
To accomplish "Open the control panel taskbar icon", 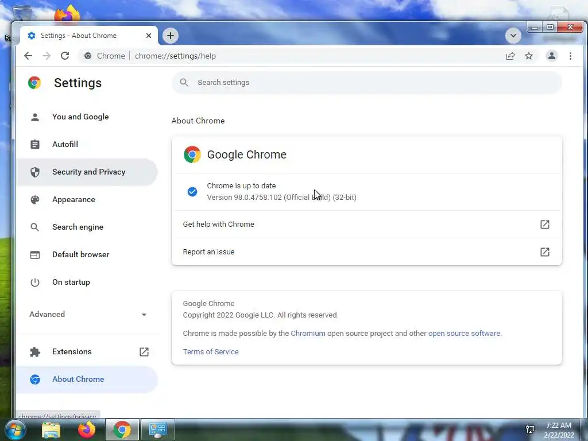I will (x=158, y=430).
